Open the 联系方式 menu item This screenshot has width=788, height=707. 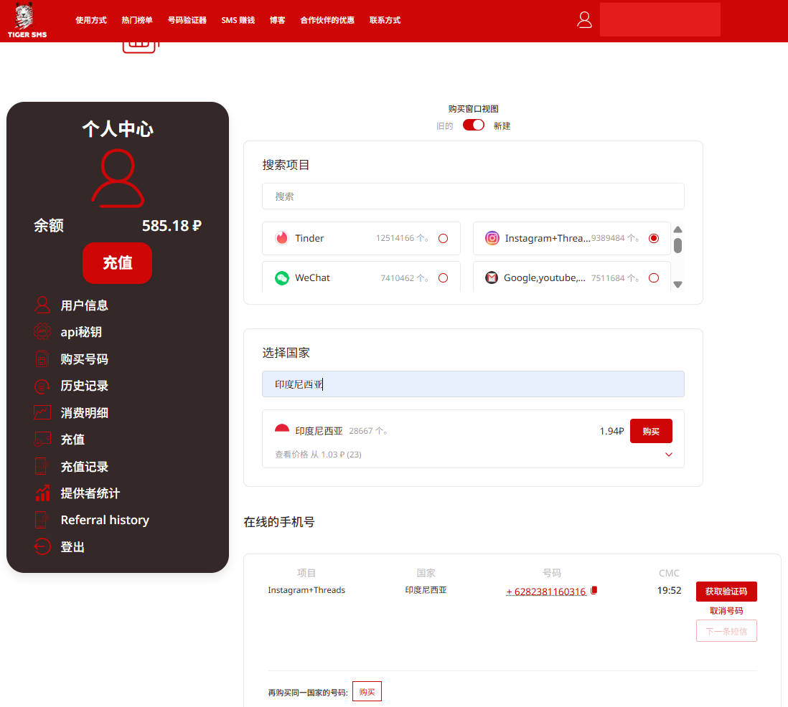(385, 20)
